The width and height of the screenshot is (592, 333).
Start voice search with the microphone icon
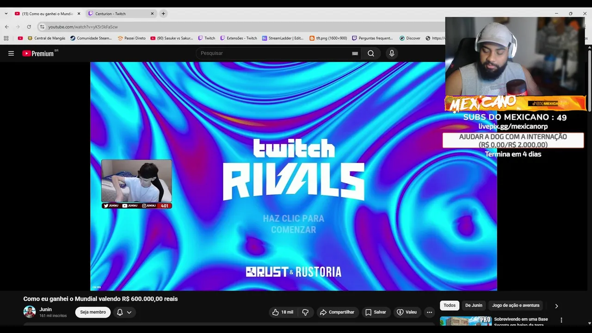tap(392, 53)
